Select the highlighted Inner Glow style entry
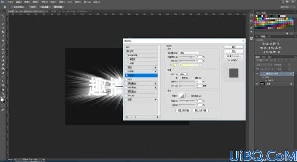 [x=141, y=75]
